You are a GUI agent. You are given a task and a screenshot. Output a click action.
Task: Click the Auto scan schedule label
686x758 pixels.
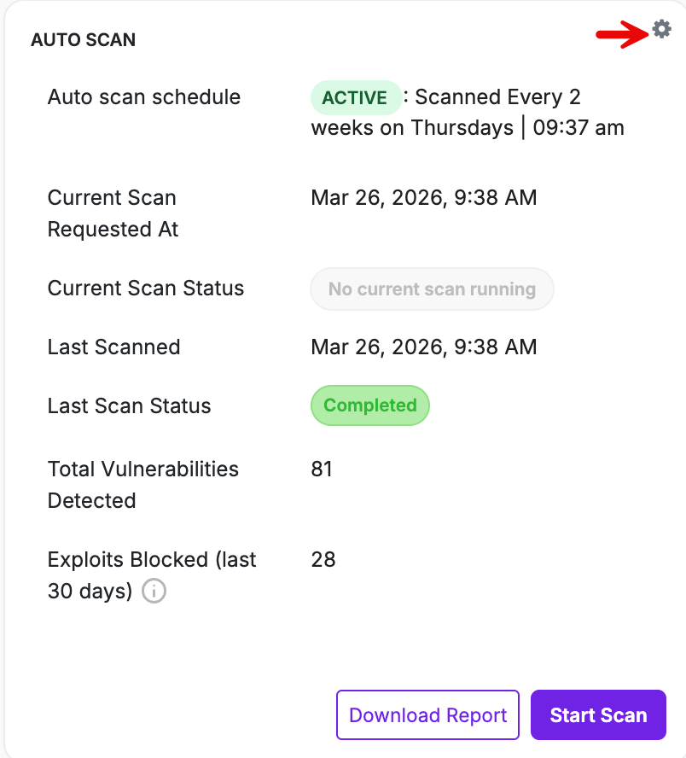click(x=144, y=97)
